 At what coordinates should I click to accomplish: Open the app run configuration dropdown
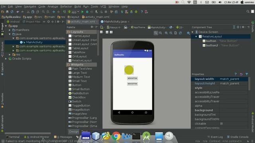(74, 12)
